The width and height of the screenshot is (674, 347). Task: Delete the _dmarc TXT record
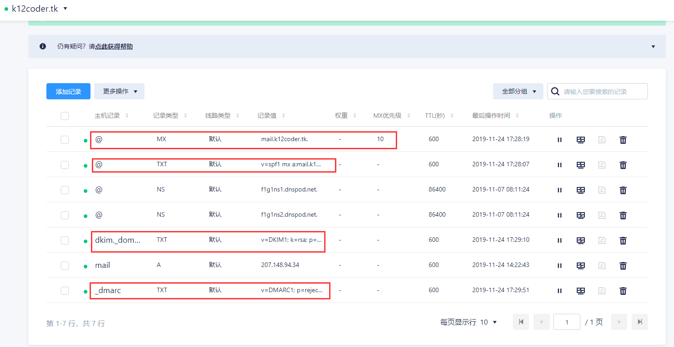pyautogui.click(x=623, y=291)
